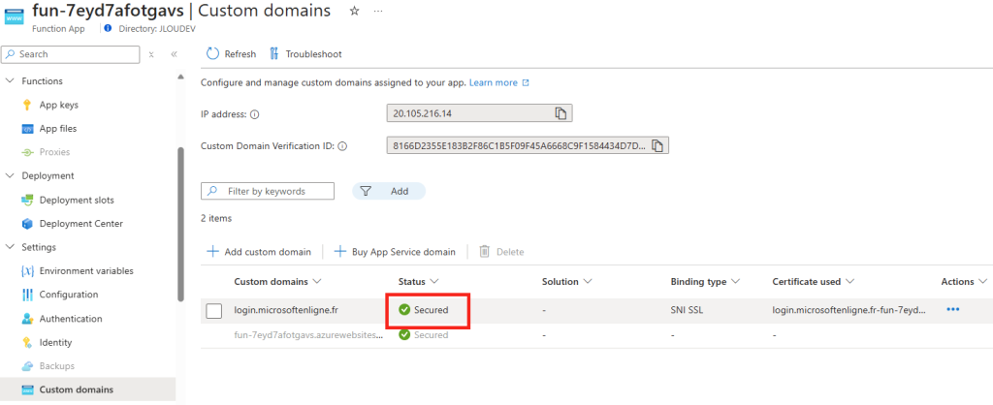993x405 pixels.
Task: Click the sidebar vertical scrollbar
Action: click(180, 223)
